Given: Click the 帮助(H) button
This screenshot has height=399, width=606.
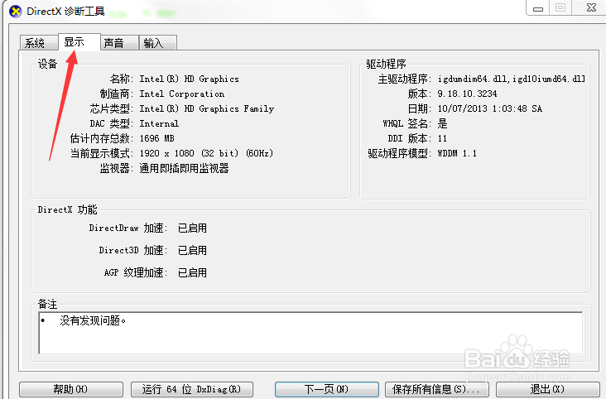Looking at the screenshot, I should pos(71,389).
